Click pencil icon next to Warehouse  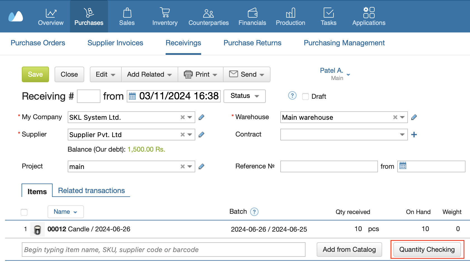point(414,117)
